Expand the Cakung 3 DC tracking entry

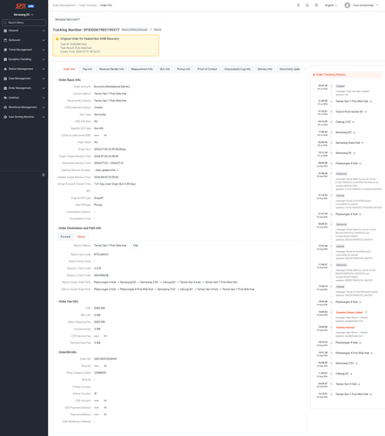354,122
